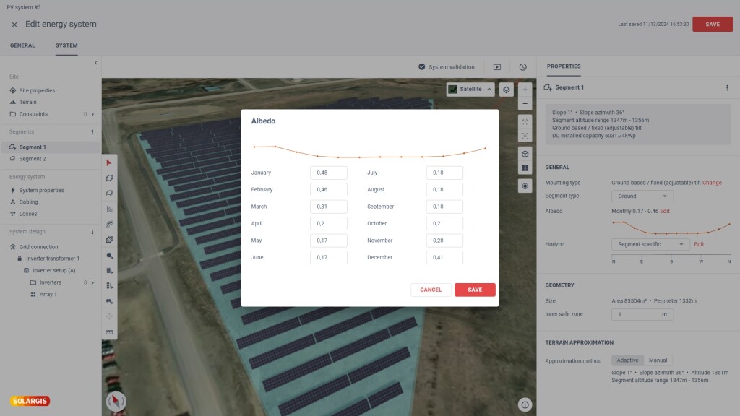This screenshot has width=740, height=416.
Task: Click the keyboard shortcuts icon at toolbar bottom
Action: [110, 332]
